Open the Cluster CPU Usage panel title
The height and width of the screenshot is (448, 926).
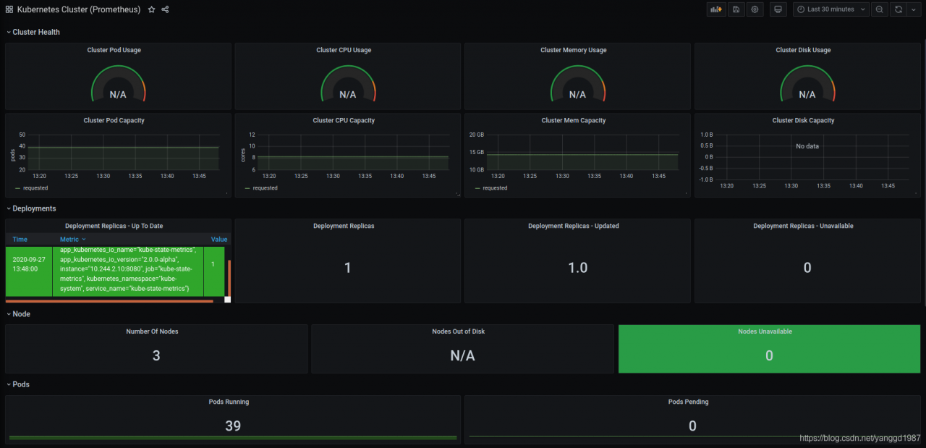click(x=344, y=50)
